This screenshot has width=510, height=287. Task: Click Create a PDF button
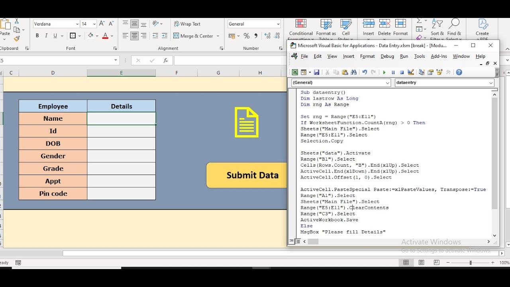coord(482,29)
